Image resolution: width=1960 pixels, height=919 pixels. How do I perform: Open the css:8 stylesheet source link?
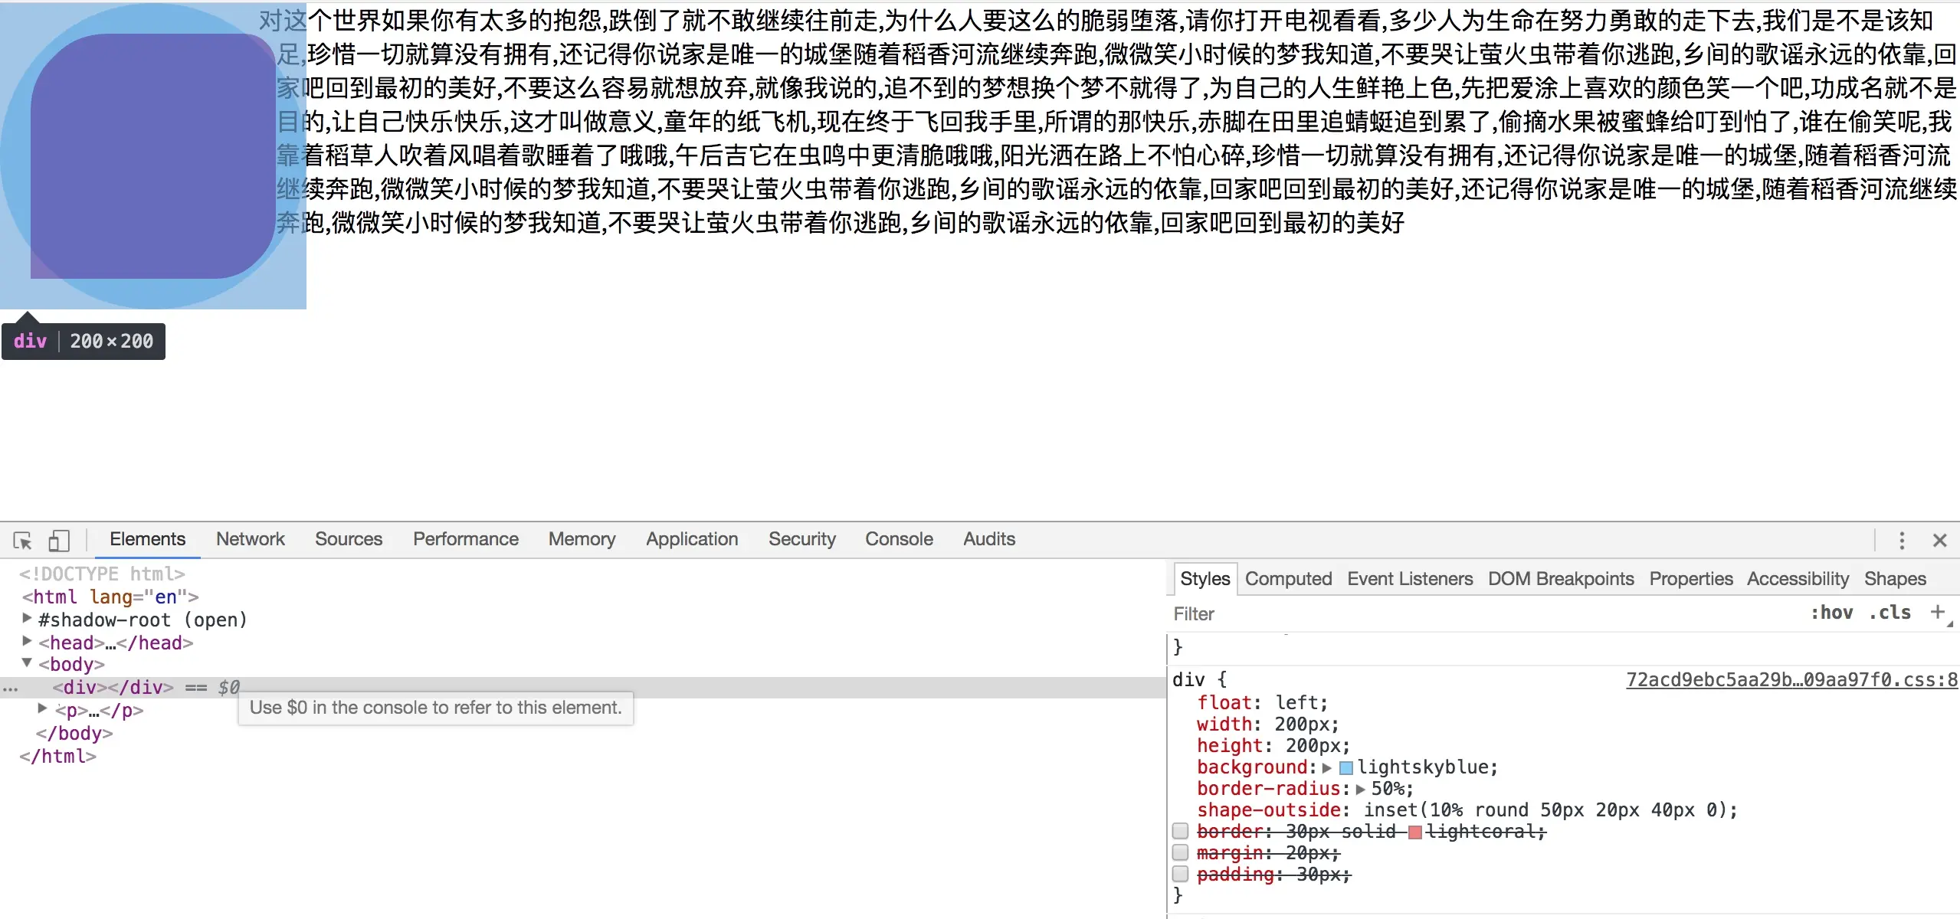click(x=1791, y=680)
